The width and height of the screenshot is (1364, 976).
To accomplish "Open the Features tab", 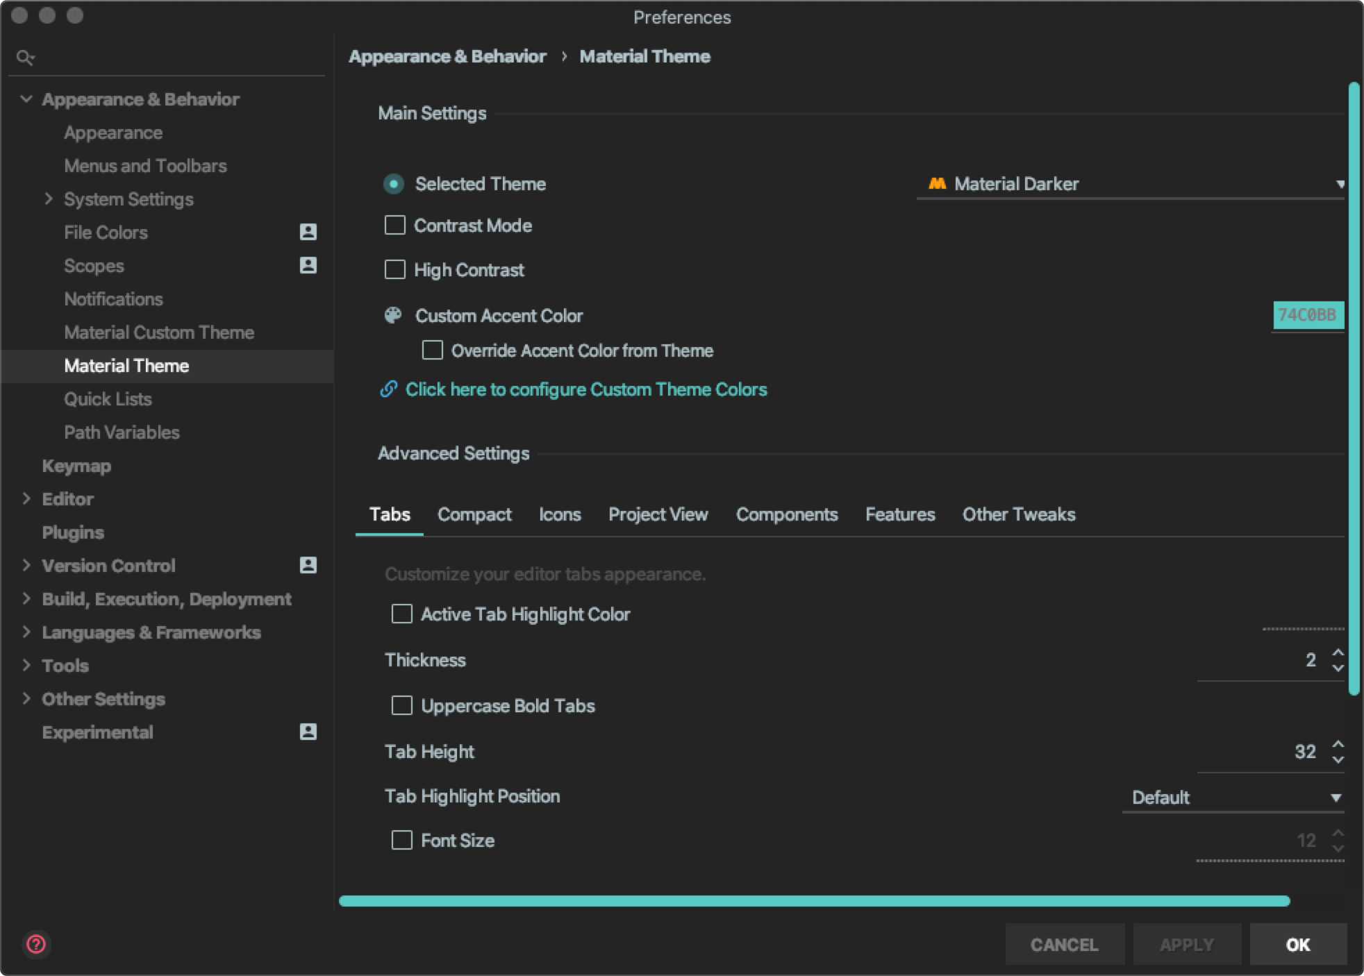I will point(900,514).
